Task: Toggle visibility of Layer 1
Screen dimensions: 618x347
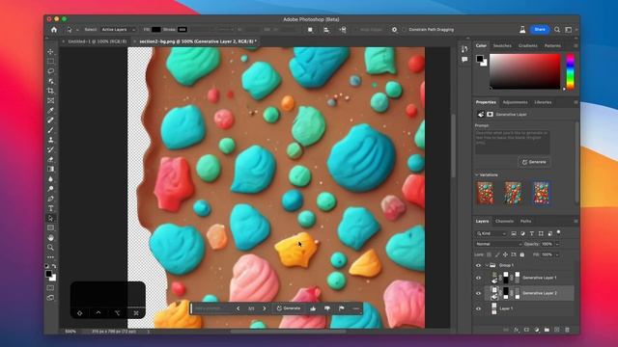Action: point(479,308)
